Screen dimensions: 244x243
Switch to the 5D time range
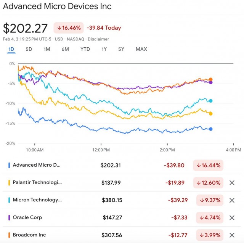[29, 49]
